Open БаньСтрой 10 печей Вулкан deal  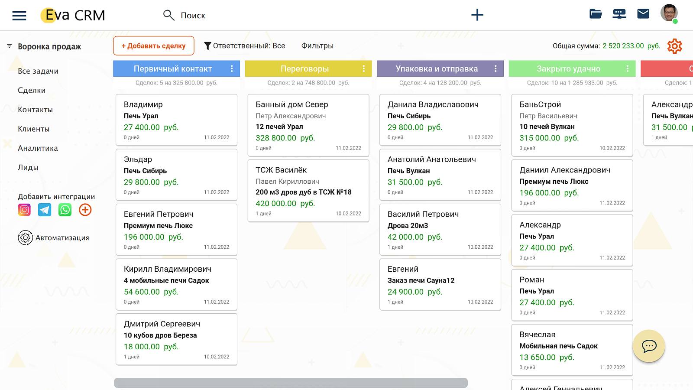(x=572, y=125)
